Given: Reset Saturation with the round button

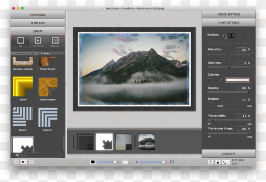Looking at the screenshot, I should coord(252,54).
